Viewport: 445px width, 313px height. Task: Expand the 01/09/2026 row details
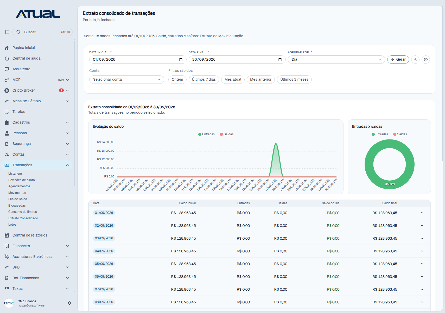422,213
